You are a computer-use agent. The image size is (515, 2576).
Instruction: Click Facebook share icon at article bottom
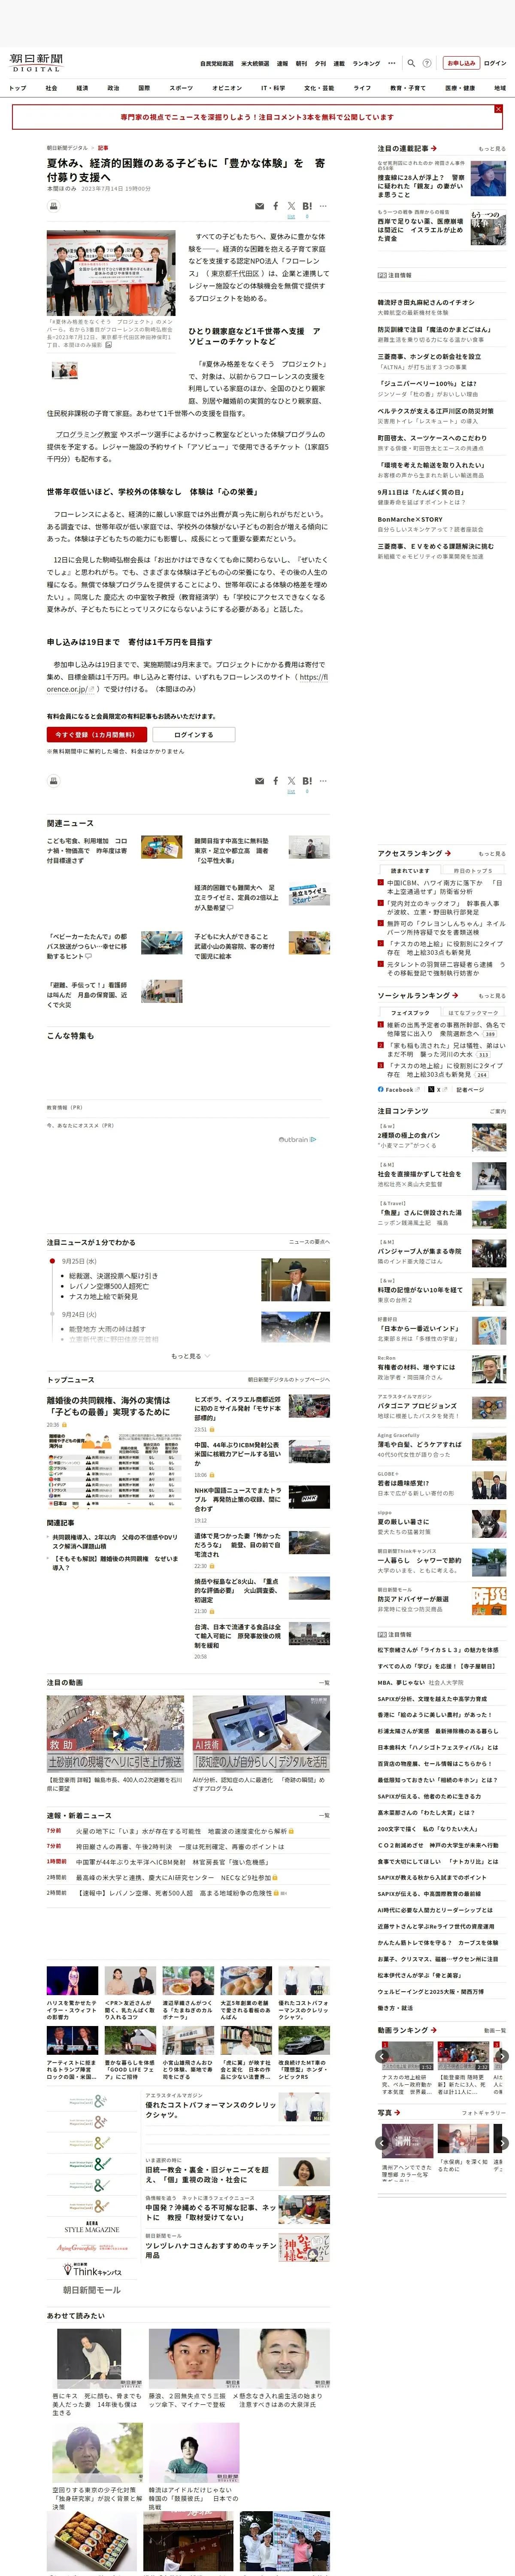276,781
